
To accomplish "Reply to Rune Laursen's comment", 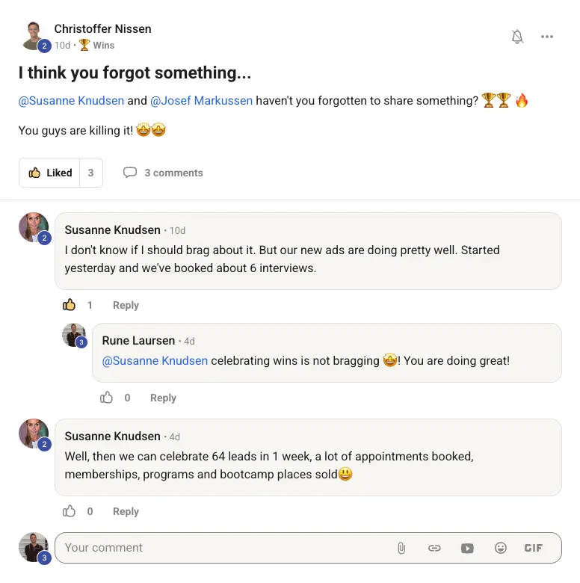I will pyautogui.click(x=163, y=398).
